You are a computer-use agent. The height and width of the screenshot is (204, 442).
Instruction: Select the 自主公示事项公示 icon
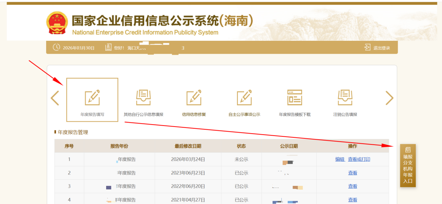pyautogui.click(x=244, y=98)
